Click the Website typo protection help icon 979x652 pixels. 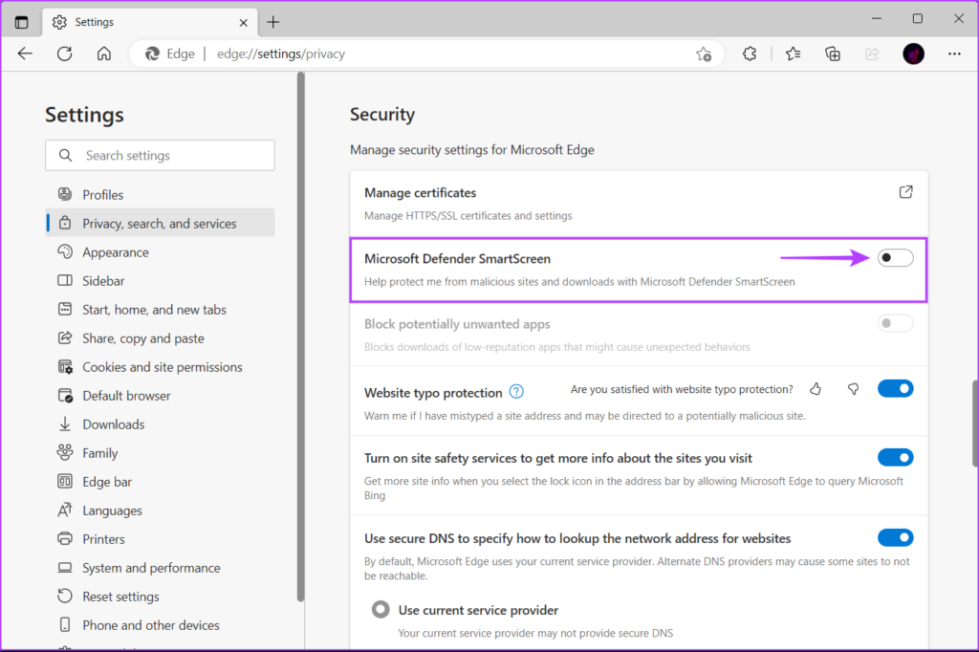click(516, 392)
